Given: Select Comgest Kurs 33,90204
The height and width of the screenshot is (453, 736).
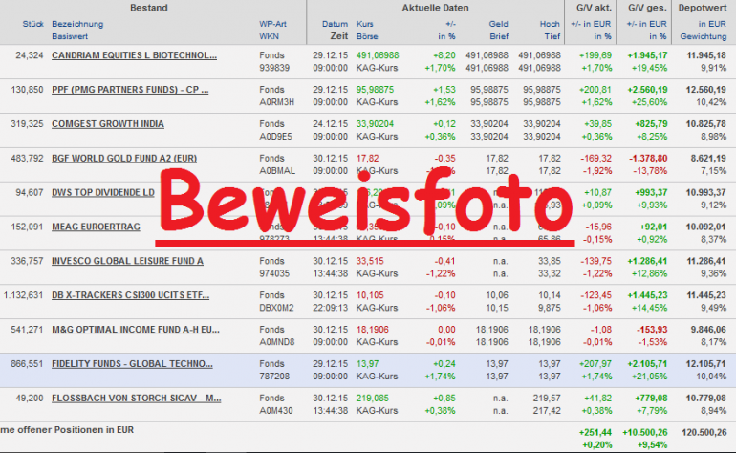Looking at the screenshot, I should click(375, 124).
